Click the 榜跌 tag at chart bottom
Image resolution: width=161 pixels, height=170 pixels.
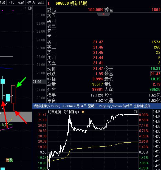click(9, 160)
